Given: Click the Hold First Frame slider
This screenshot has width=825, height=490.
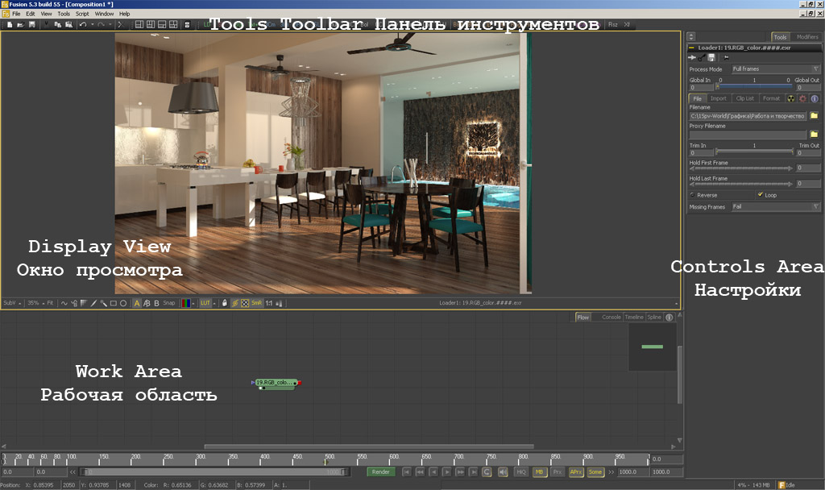Looking at the screenshot, I should pyautogui.click(x=741, y=168).
